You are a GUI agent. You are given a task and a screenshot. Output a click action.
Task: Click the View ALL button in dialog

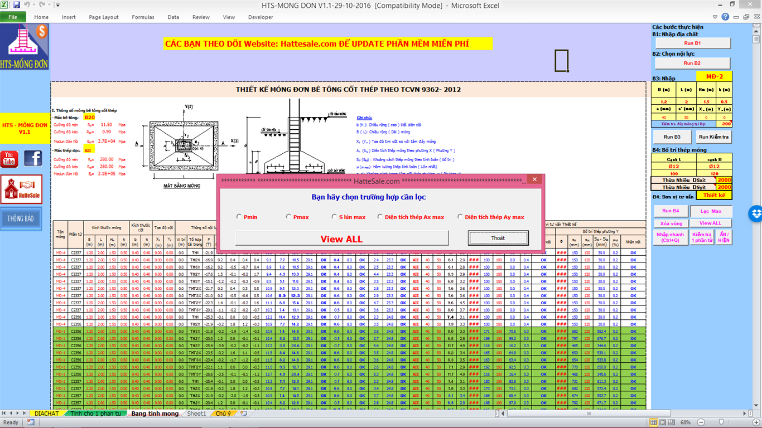(x=341, y=239)
